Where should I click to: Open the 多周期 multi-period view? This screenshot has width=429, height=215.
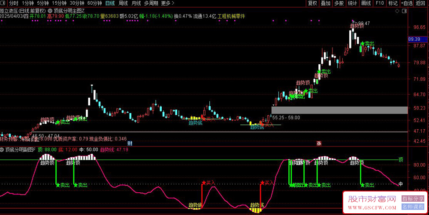point(151,3)
